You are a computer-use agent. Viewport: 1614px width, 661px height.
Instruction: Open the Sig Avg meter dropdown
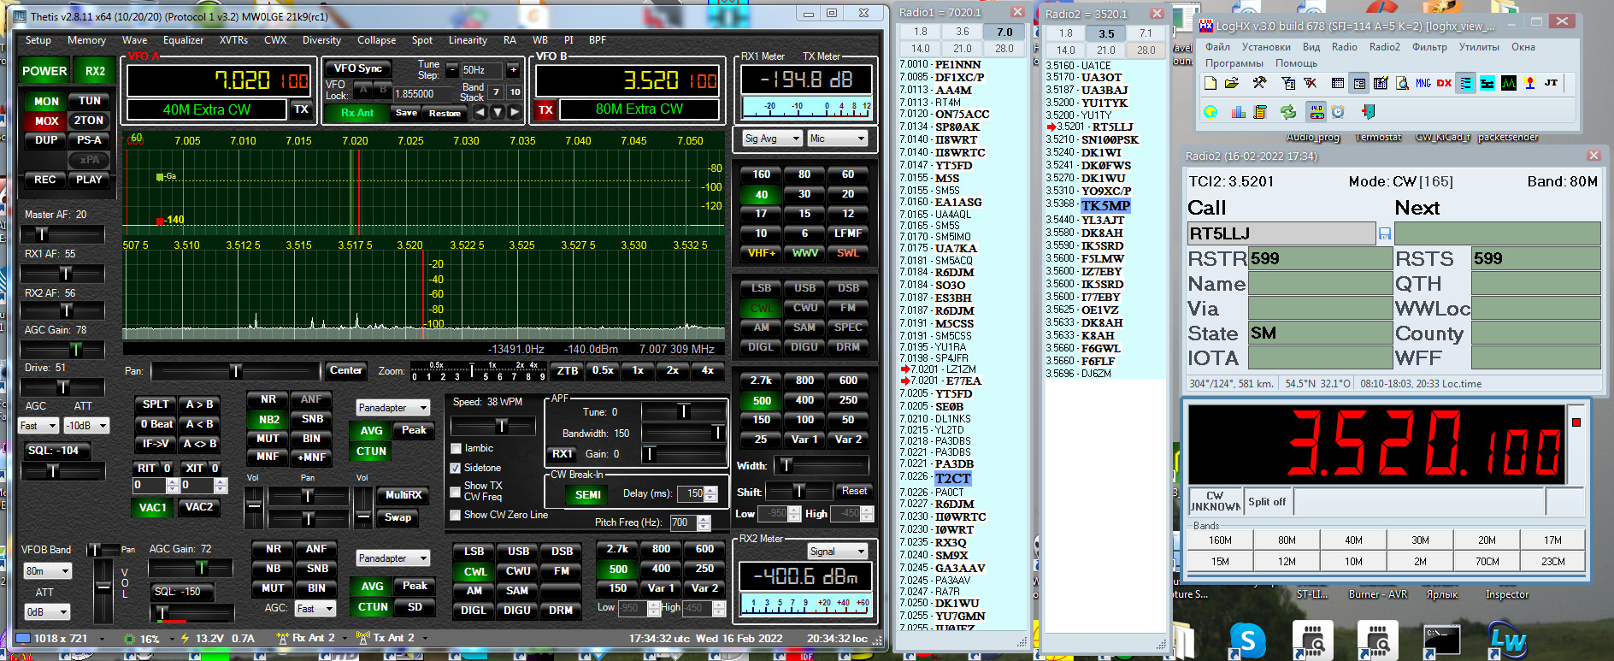[772, 139]
